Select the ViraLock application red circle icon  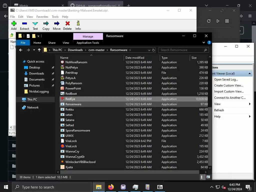click(62, 146)
